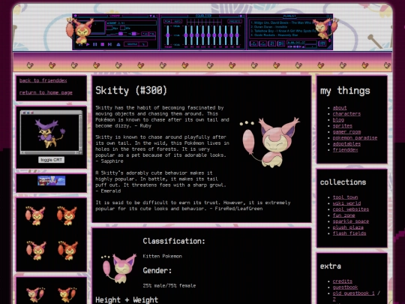Click the Winamp song seek bar
Viewport: 405px width, 304px height.
click(115, 39)
